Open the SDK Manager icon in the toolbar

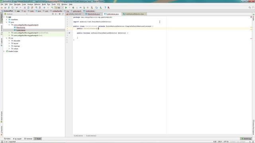[x=101, y=8]
